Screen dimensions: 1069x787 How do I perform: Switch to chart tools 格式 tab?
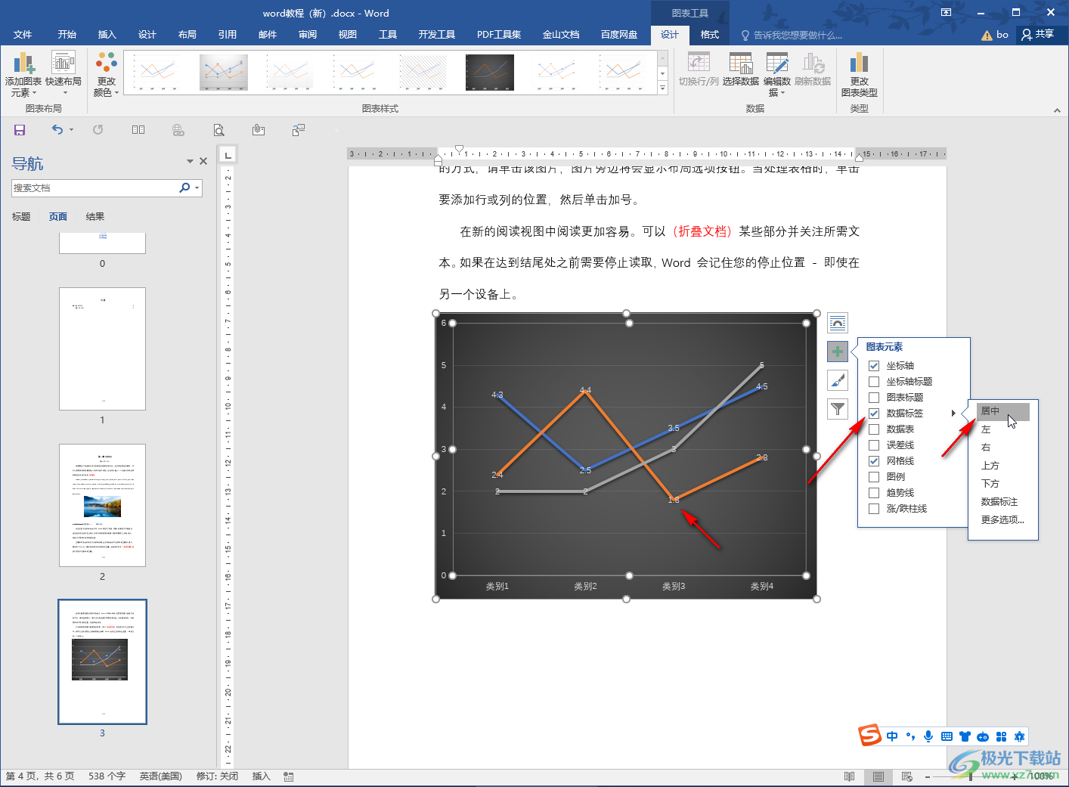[x=710, y=35]
